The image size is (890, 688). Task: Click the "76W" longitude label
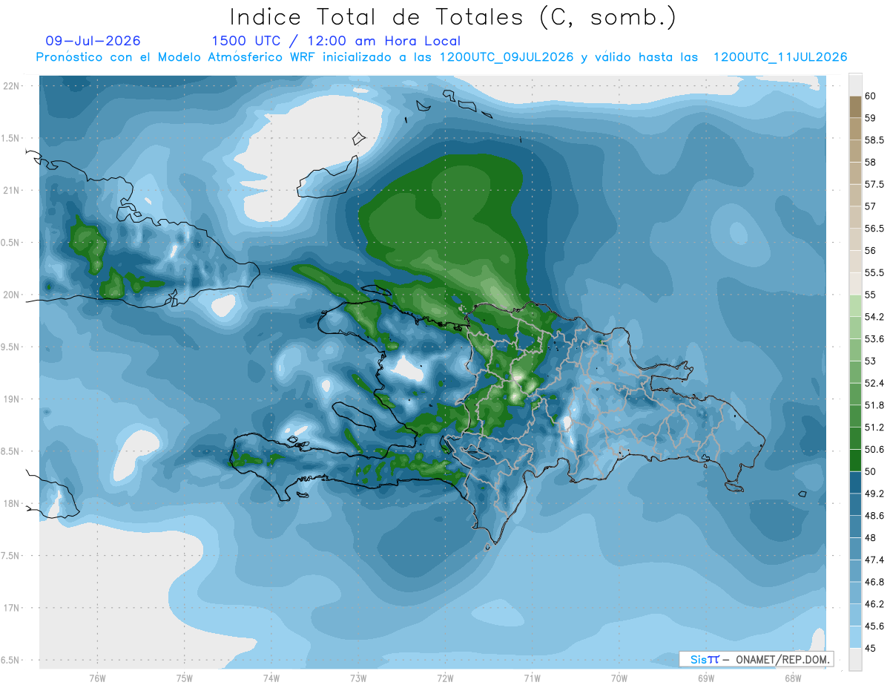tap(97, 678)
